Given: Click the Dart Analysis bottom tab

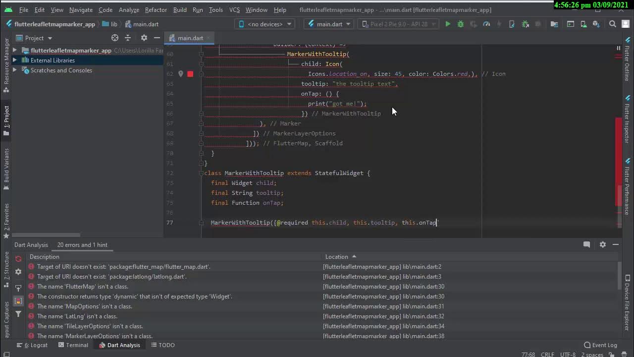Looking at the screenshot, I should click(119, 345).
